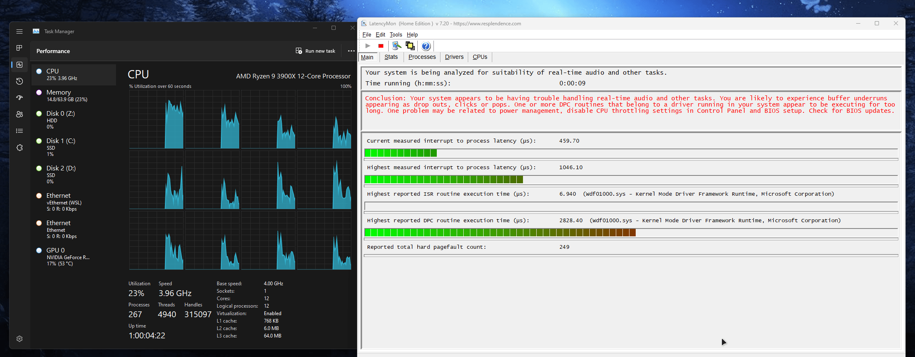This screenshot has height=357, width=915.
Task: Click the 1046.10 highest latency value
Action: coord(571,168)
